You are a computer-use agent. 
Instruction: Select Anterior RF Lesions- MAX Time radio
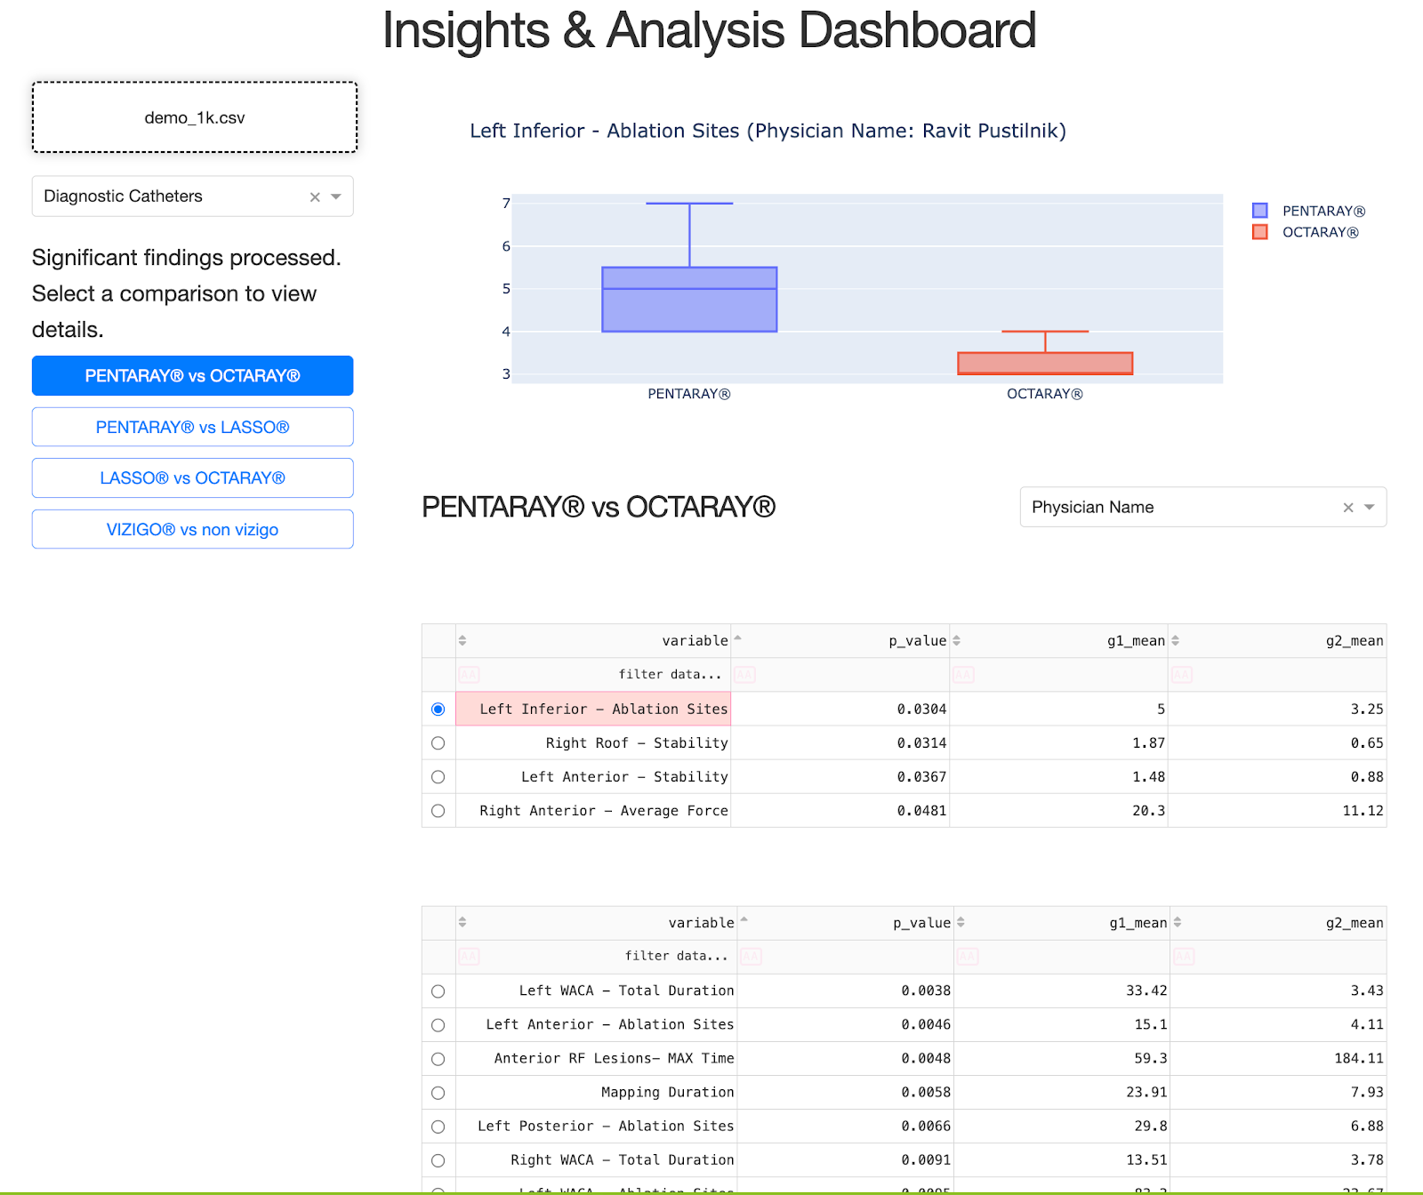(438, 1059)
